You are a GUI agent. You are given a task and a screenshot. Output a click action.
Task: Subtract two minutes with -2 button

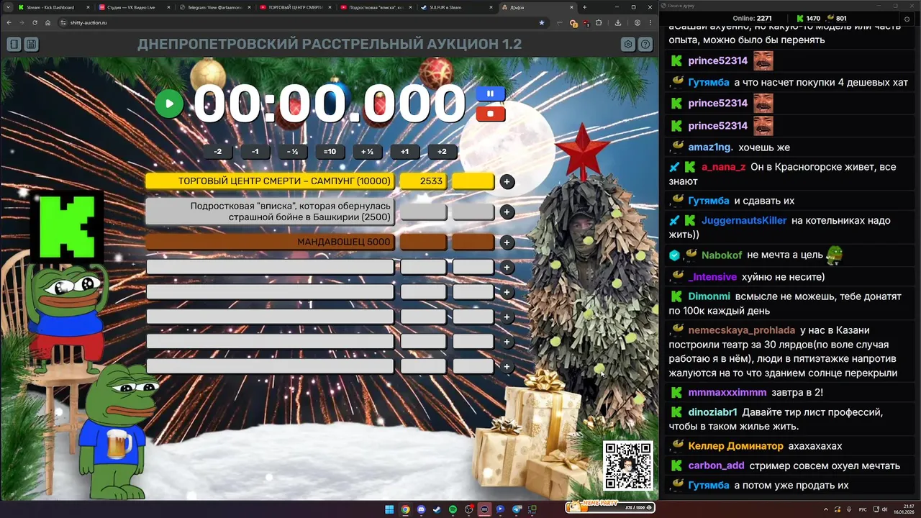point(217,152)
